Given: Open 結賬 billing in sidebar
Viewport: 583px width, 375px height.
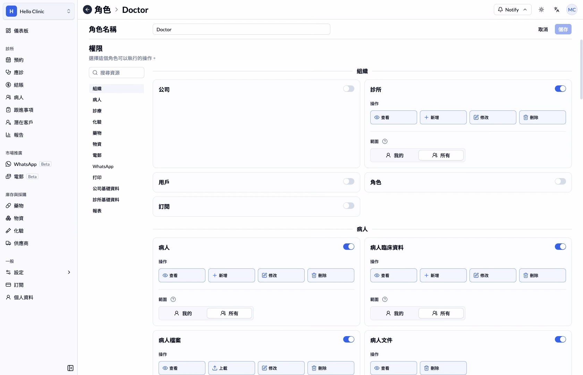Looking at the screenshot, I should click(39, 85).
